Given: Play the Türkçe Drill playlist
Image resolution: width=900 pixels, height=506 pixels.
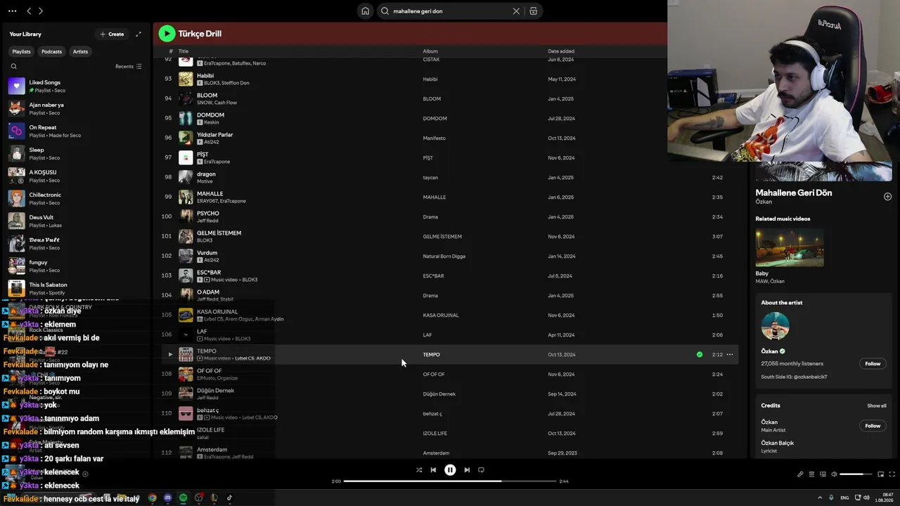Looking at the screenshot, I should [x=167, y=34].
